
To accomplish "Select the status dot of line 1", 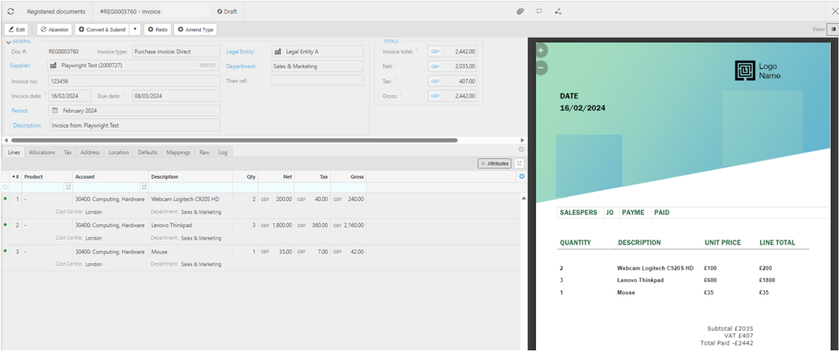I will 6,199.
